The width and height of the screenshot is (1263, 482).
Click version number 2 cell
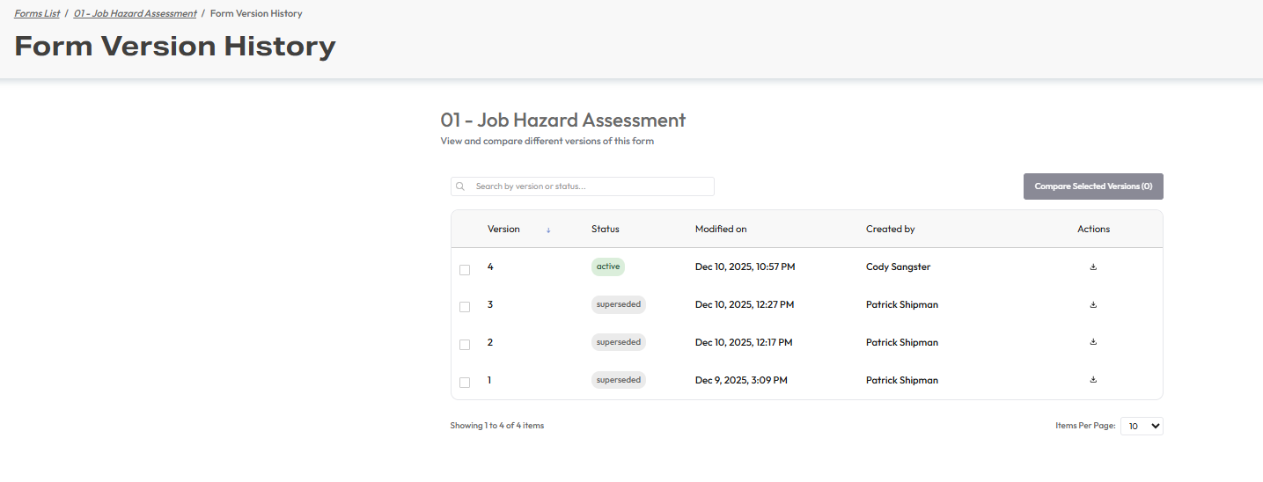click(x=490, y=342)
